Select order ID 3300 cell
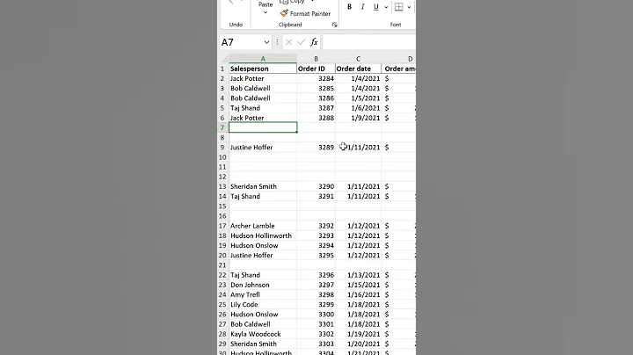 pos(316,315)
